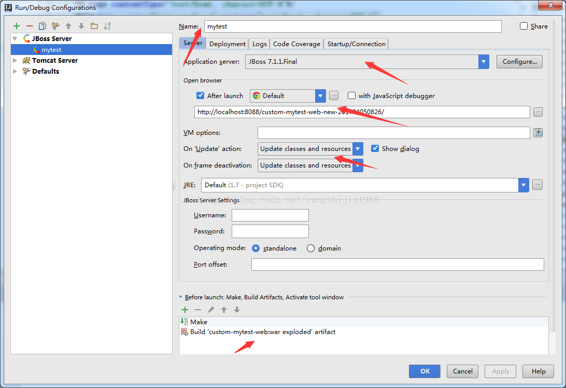Enable the with JavaScript debugger checkbox
The width and height of the screenshot is (566, 388).
point(351,95)
